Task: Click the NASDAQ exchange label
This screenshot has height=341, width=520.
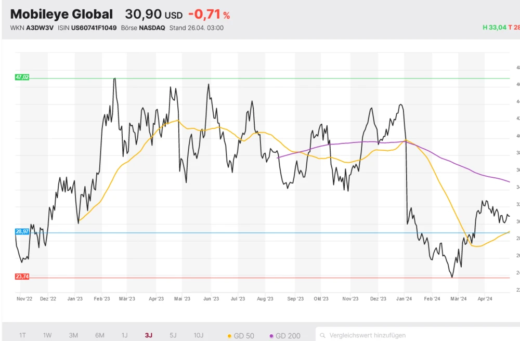Action: point(152,28)
